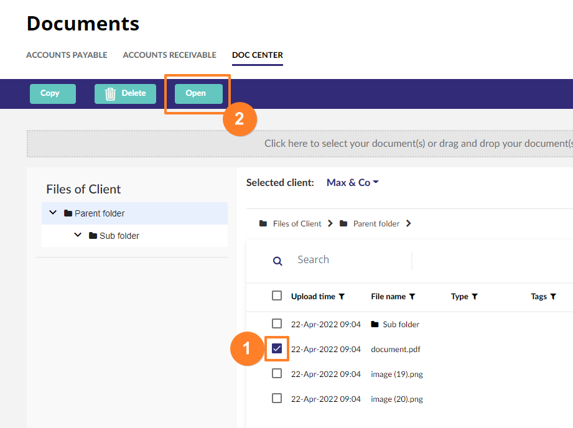Click the folder icon beside Sub folder in tree
573x428 pixels.
93,236
